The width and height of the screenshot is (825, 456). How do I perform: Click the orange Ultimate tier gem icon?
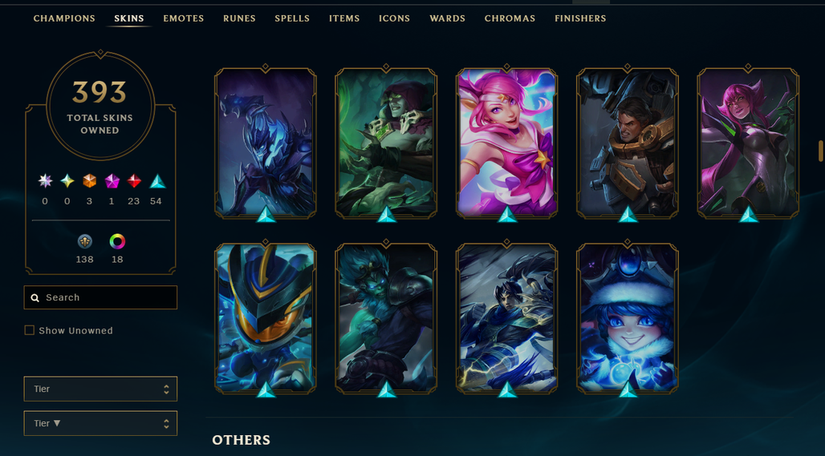click(89, 181)
